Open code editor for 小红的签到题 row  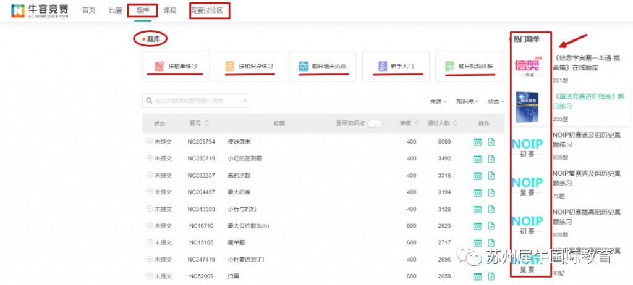coord(477,159)
